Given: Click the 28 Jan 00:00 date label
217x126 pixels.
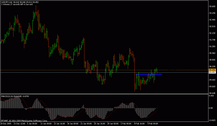Looking at the screenshot, I should 113,124.
